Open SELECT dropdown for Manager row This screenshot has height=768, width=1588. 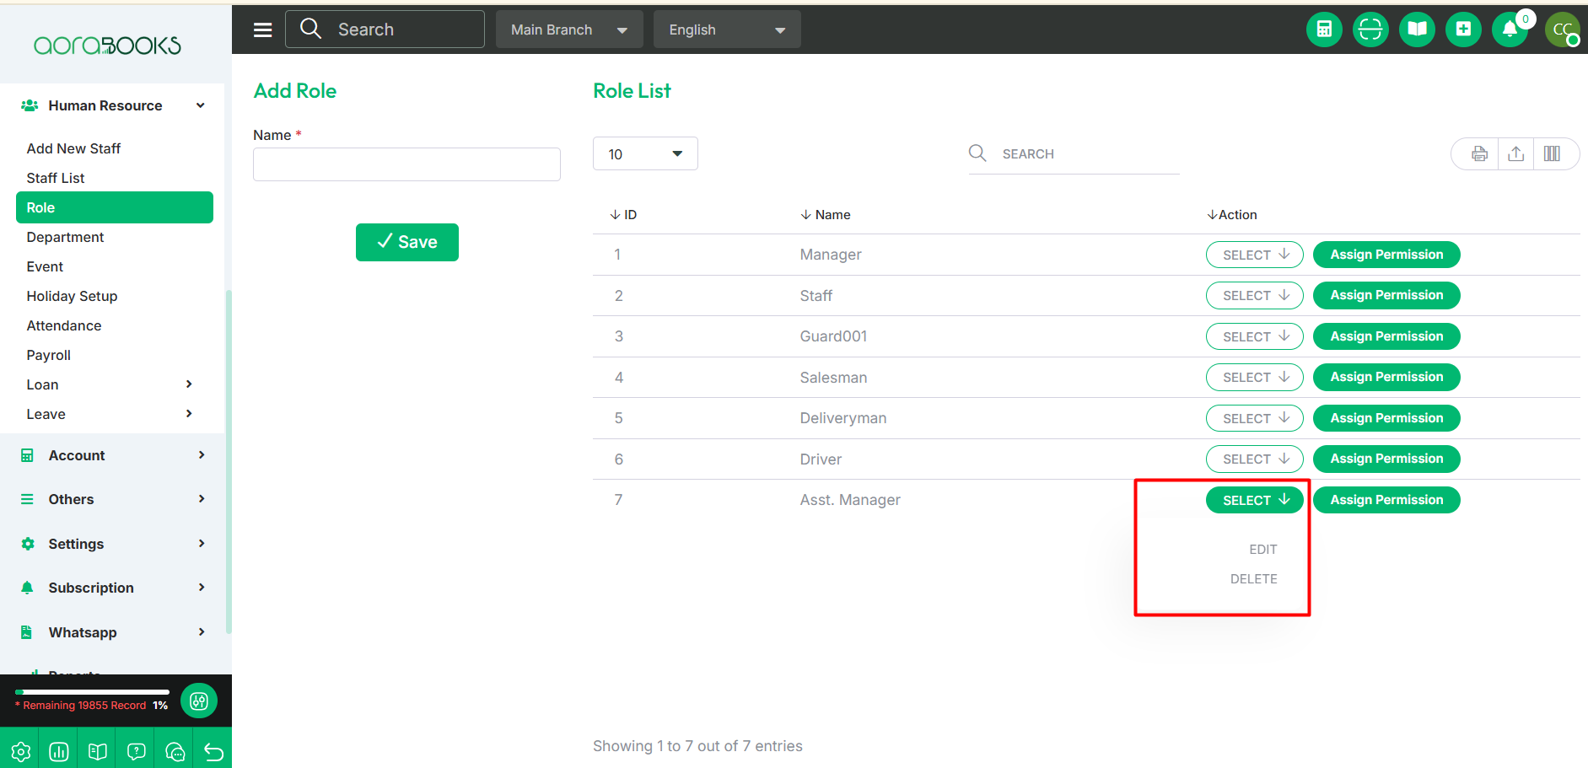[x=1255, y=255]
